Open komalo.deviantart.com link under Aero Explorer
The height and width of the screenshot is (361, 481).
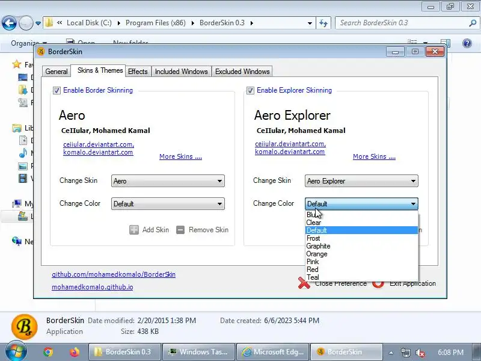point(290,152)
